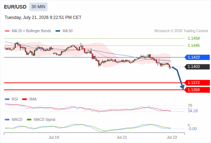Click the EUR/USD symbol title

coord(15,7)
